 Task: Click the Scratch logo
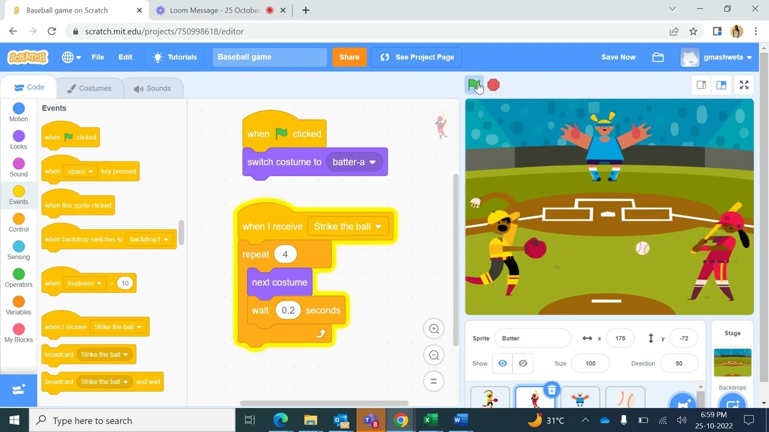pyautogui.click(x=28, y=57)
